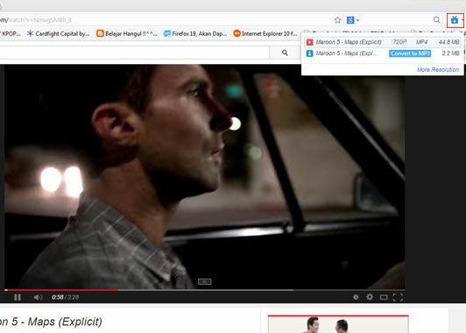Open the player settings gear

[370, 297]
